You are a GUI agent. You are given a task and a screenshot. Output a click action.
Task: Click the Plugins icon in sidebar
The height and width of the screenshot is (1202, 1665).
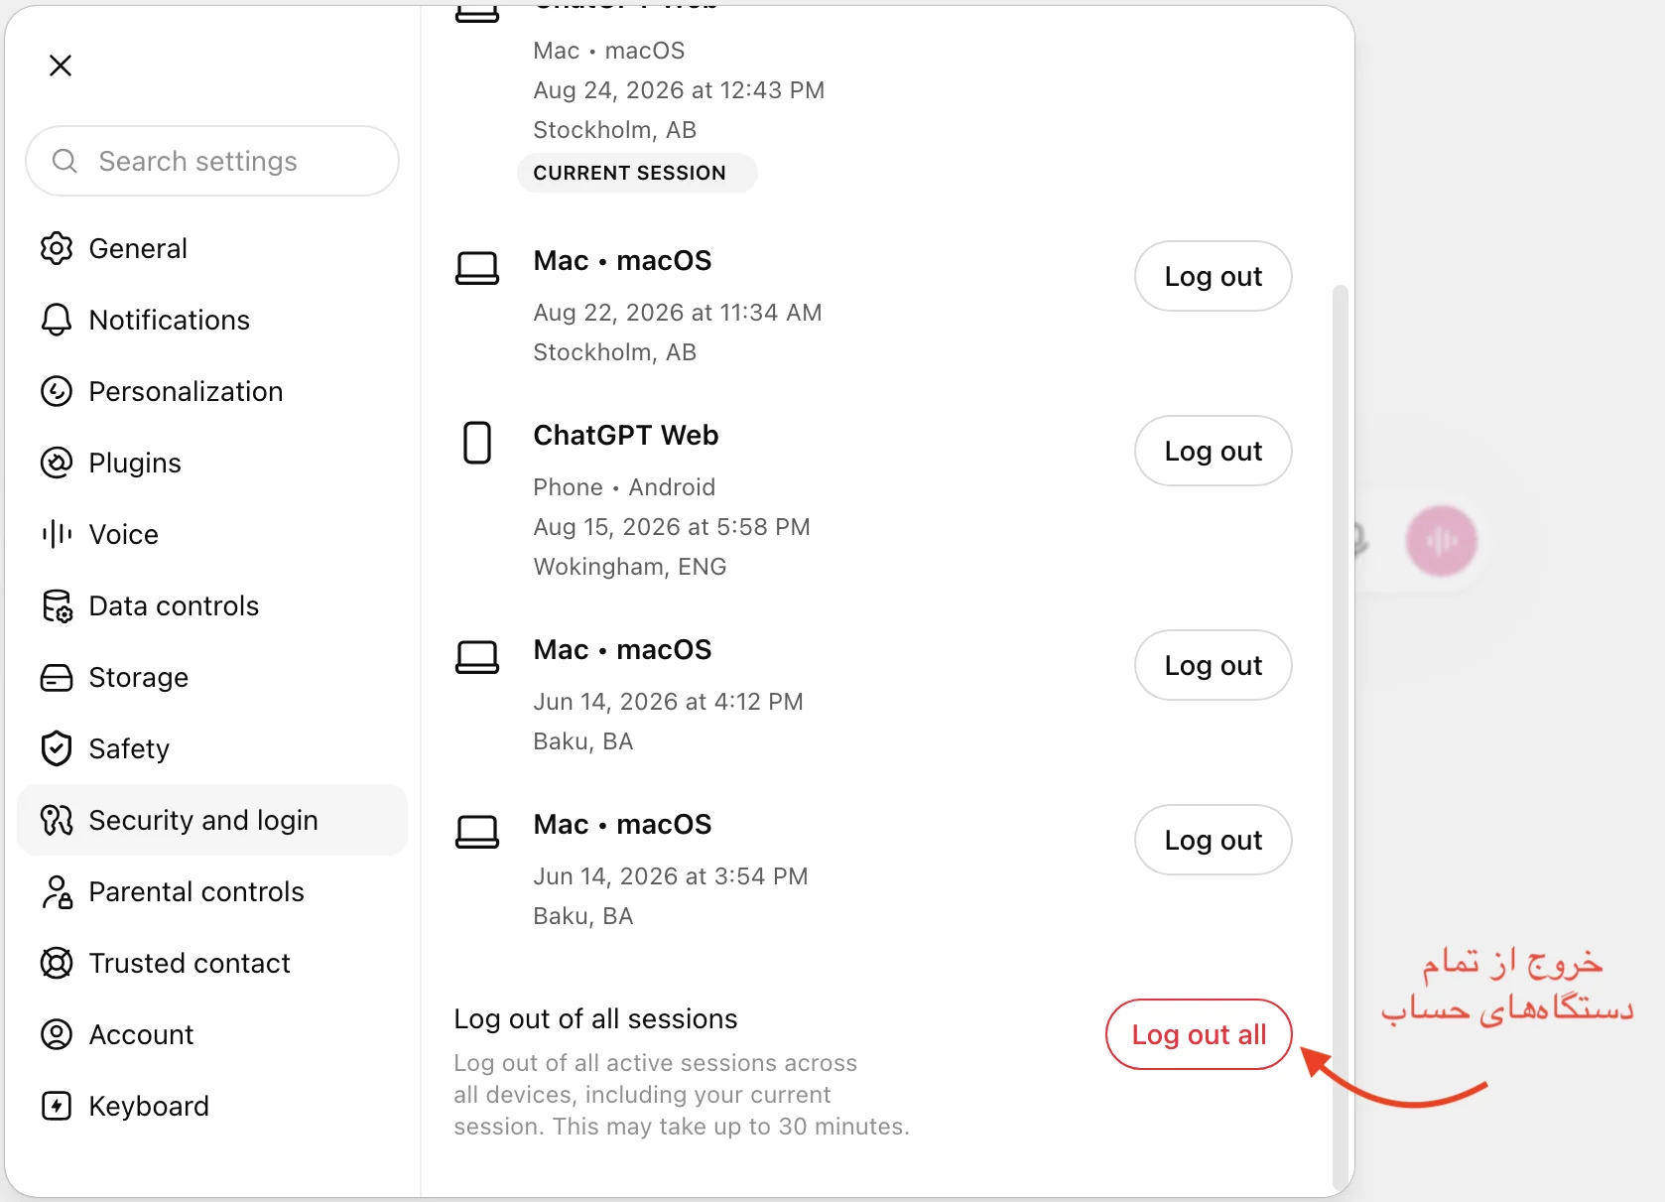[x=57, y=463]
